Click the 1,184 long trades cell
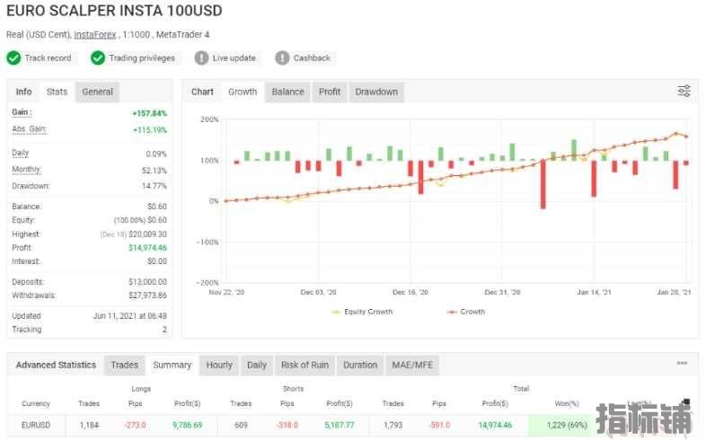The height and width of the screenshot is (441, 706). coord(89,425)
